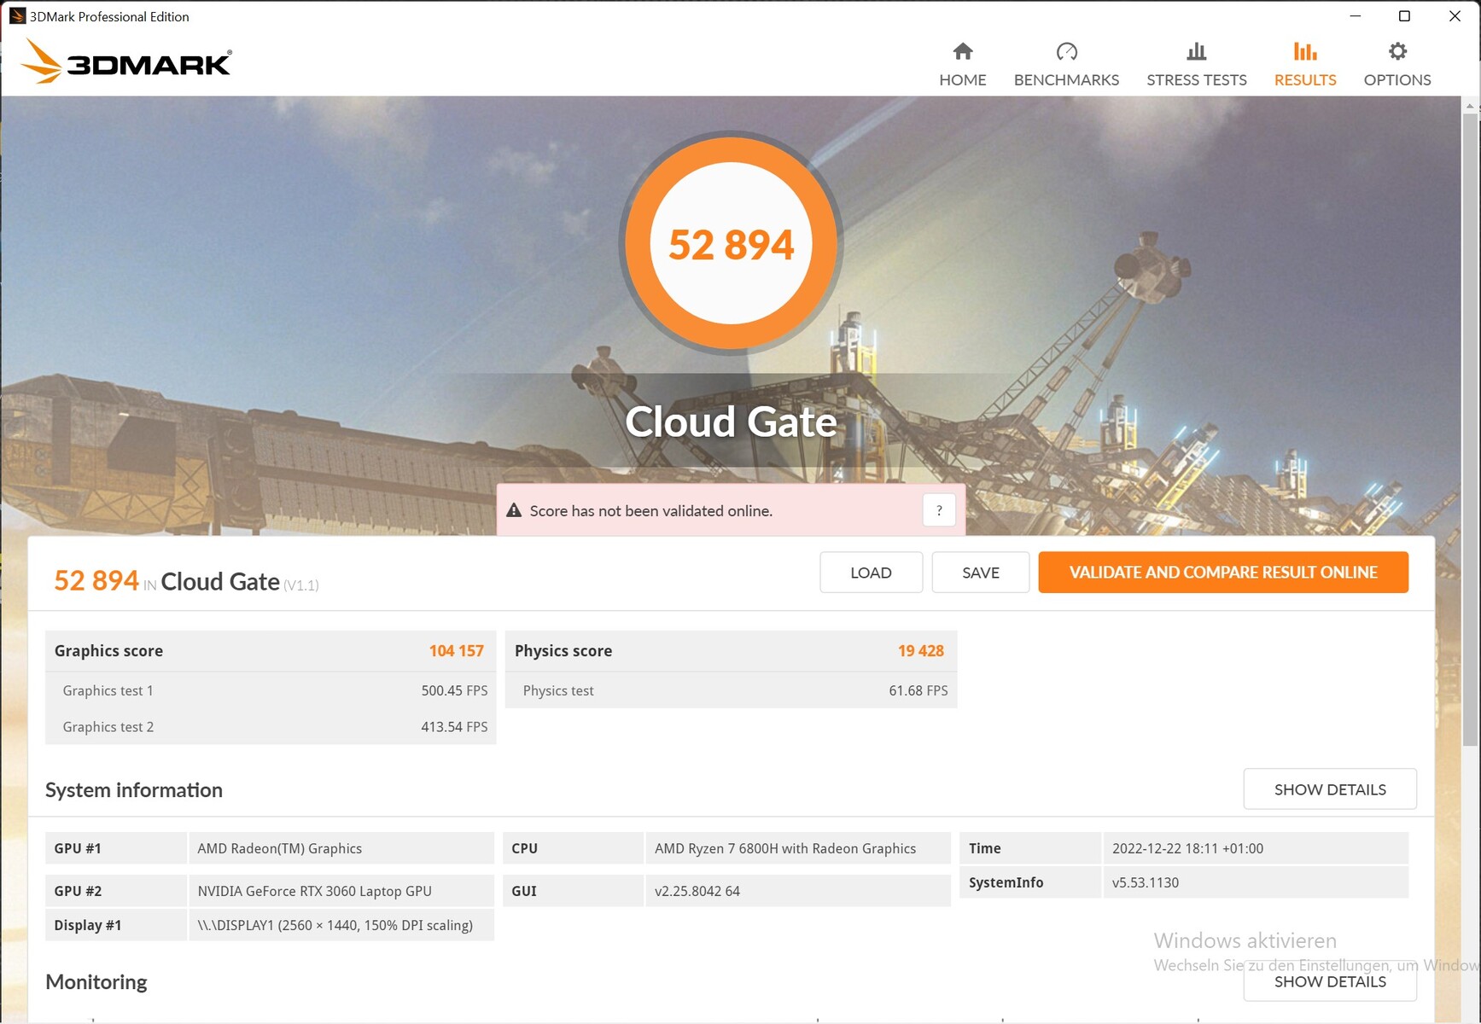
Task: Select the Results chart icon
Action: (x=1304, y=52)
